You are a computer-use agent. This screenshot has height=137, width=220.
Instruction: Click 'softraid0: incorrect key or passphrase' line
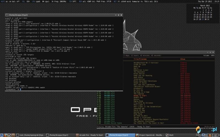pos(23,62)
